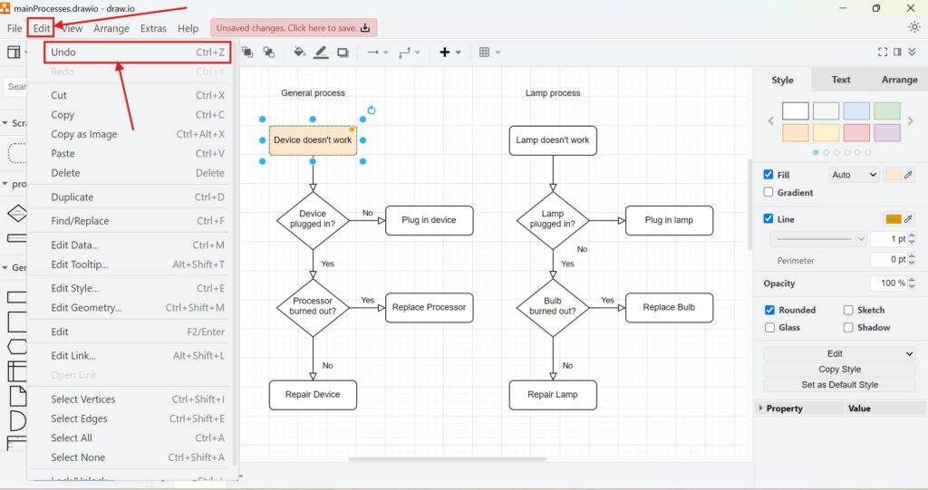This screenshot has width=928, height=490.
Task: Uncheck the Rounded checkbox
Action: click(768, 310)
